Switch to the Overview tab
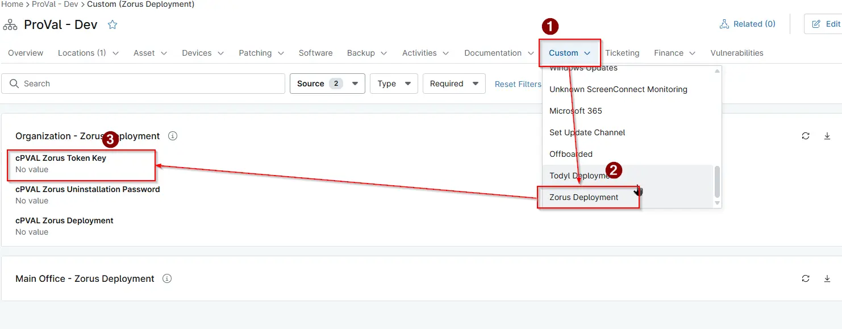The width and height of the screenshot is (842, 329). pyautogui.click(x=26, y=53)
